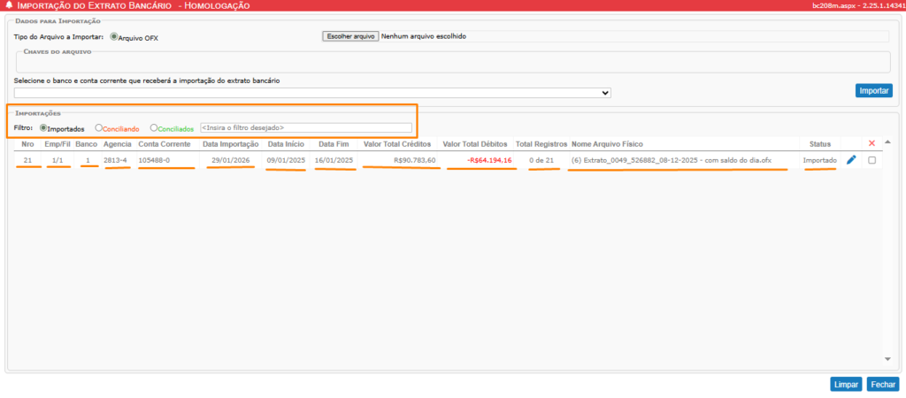Filter by Conciliados status
This screenshot has height=398, width=906.
(x=154, y=128)
